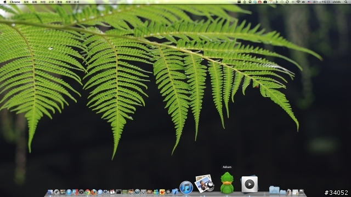Click the headphones icon in menu bar
The image size is (351, 197).
[250, 2]
